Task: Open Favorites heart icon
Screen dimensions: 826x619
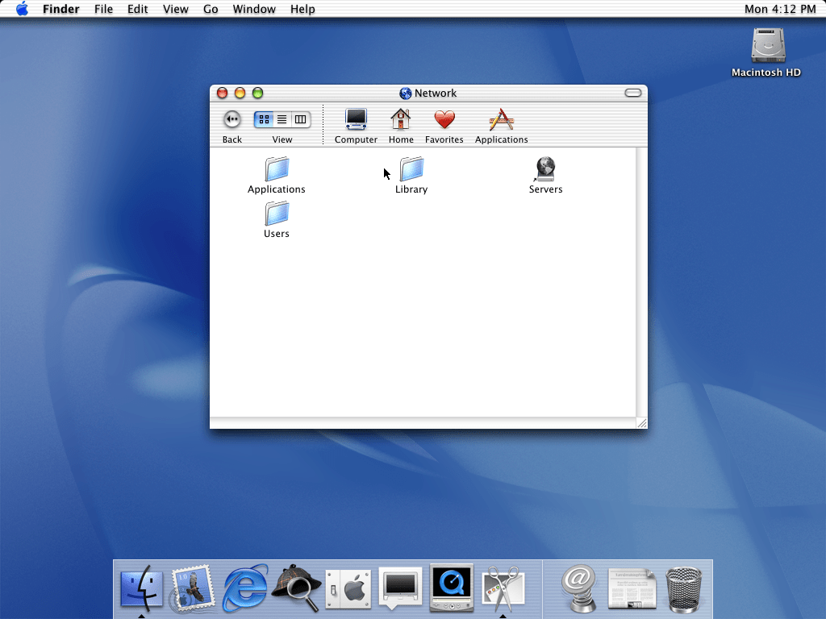Action: pos(444,120)
